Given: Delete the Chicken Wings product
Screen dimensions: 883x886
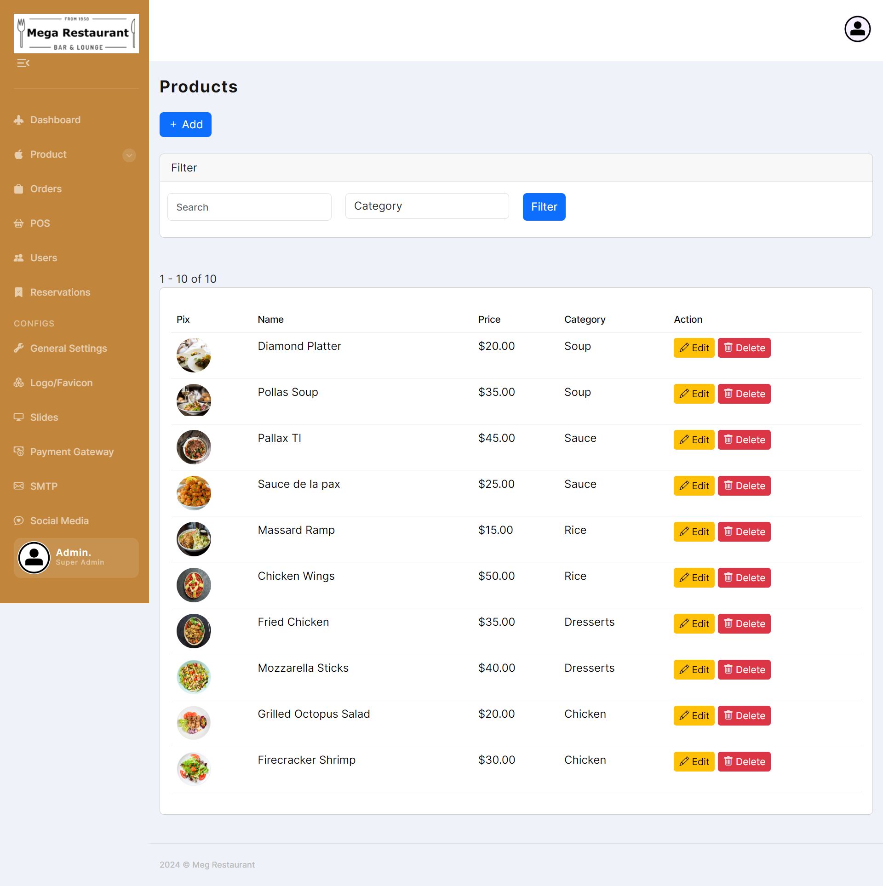Looking at the screenshot, I should pyautogui.click(x=744, y=578).
